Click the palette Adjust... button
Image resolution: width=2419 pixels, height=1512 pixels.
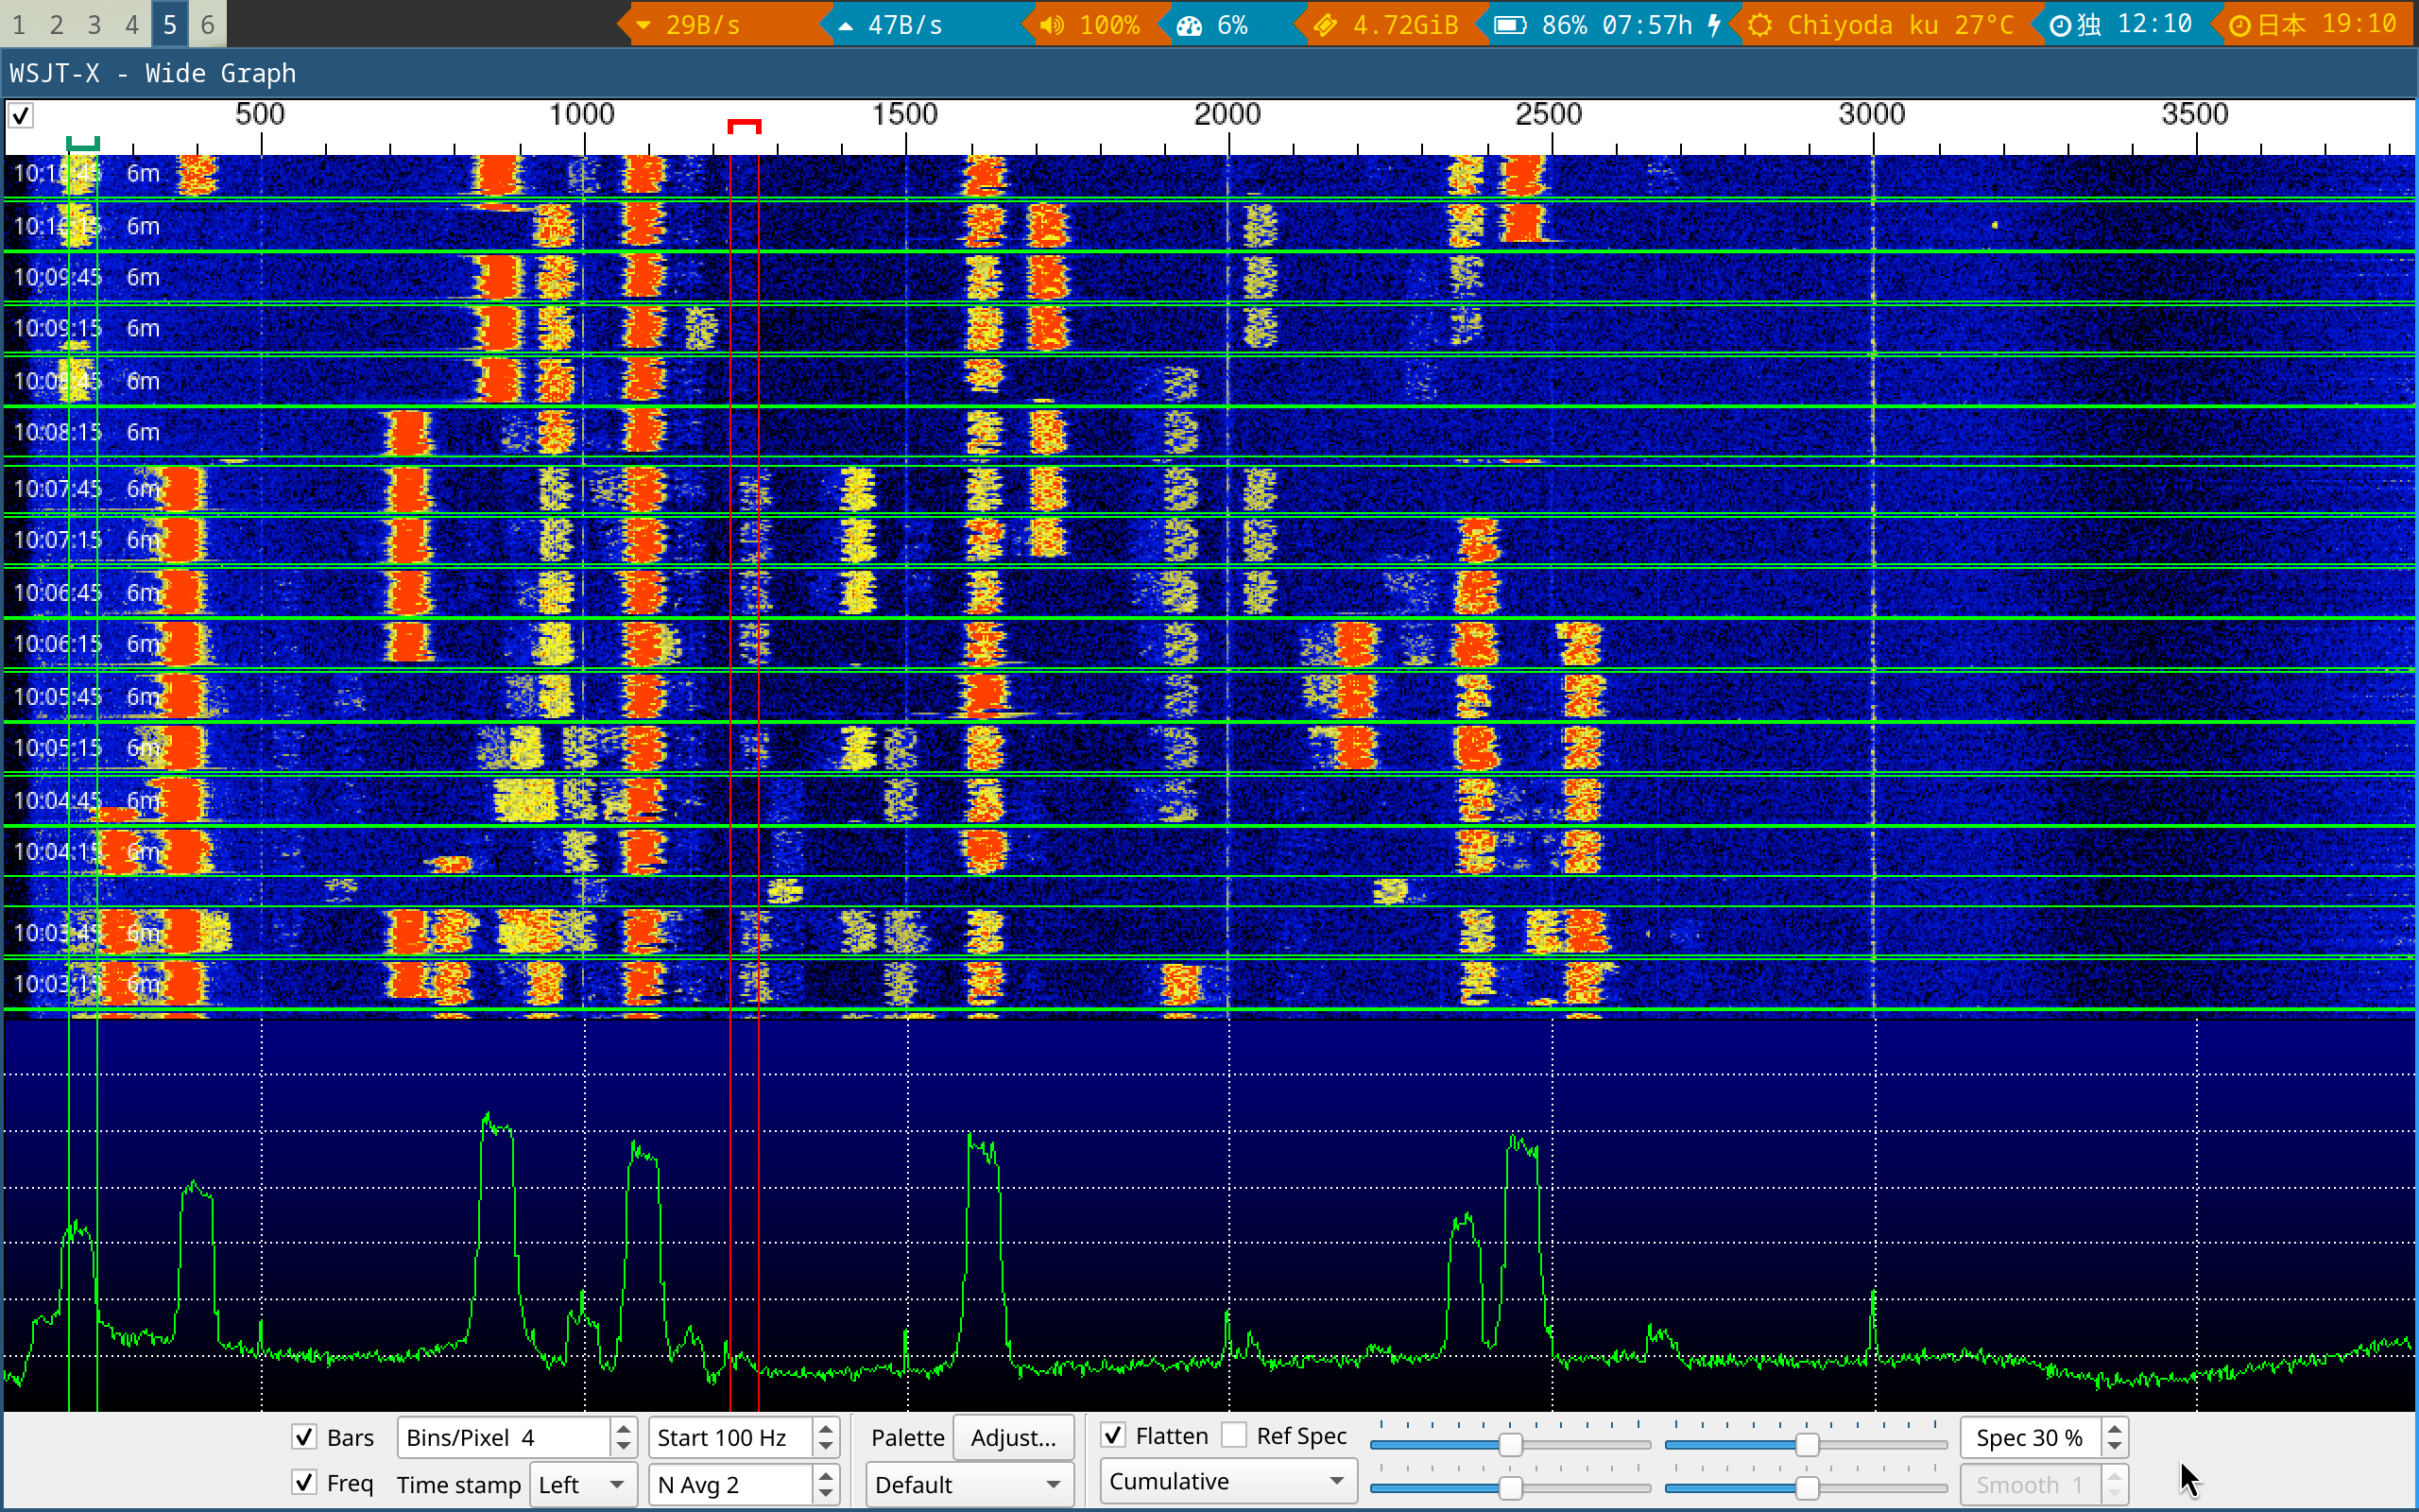click(1013, 1437)
